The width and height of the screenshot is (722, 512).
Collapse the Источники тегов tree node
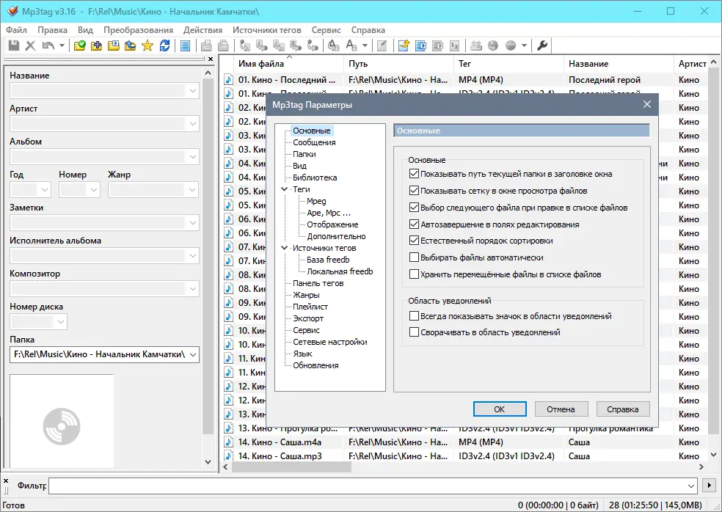tap(285, 248)
